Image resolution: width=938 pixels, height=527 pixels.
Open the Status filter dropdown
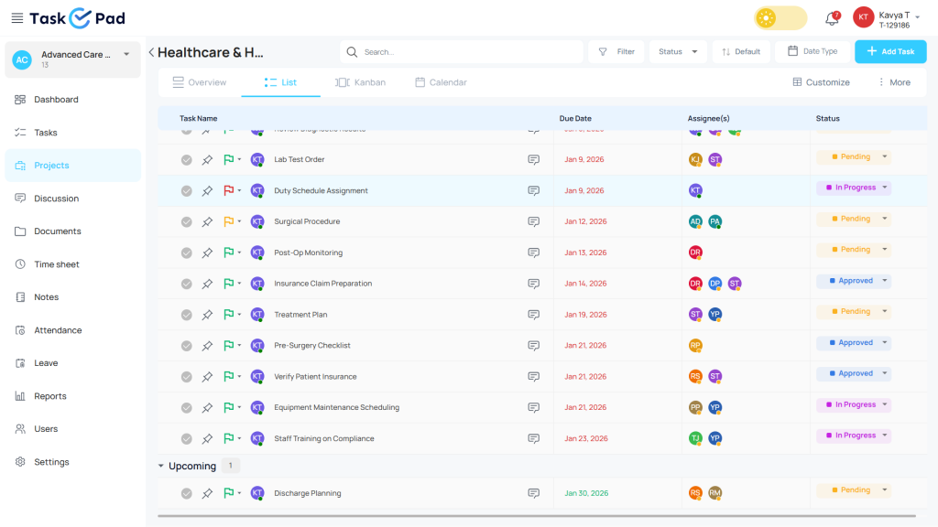tap(678, 52)
